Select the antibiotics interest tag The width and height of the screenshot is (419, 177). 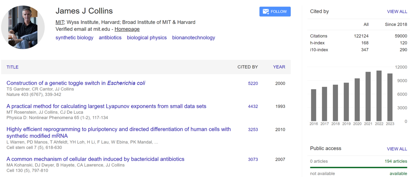tap(110, 37)
